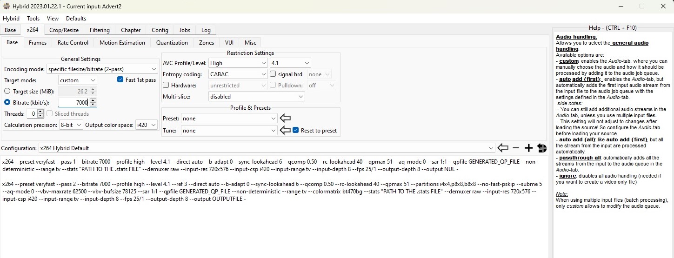Open the Zones sub-tab
The image size is (674, 258).
(207, 42)
